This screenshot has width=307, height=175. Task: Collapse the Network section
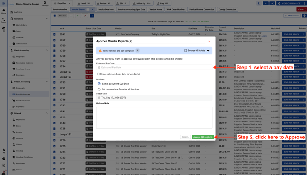coord(47,113)
